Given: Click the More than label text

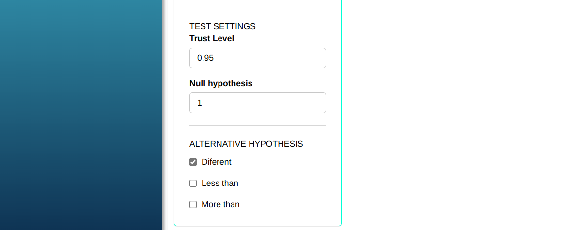Looking at the screenshot, I should coord(220,204).
